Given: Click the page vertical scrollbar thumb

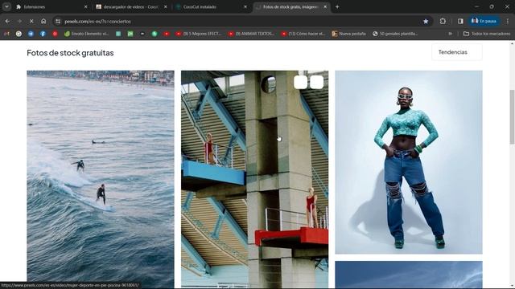Looking at the screenshot, I should click(x=512, y=116).
